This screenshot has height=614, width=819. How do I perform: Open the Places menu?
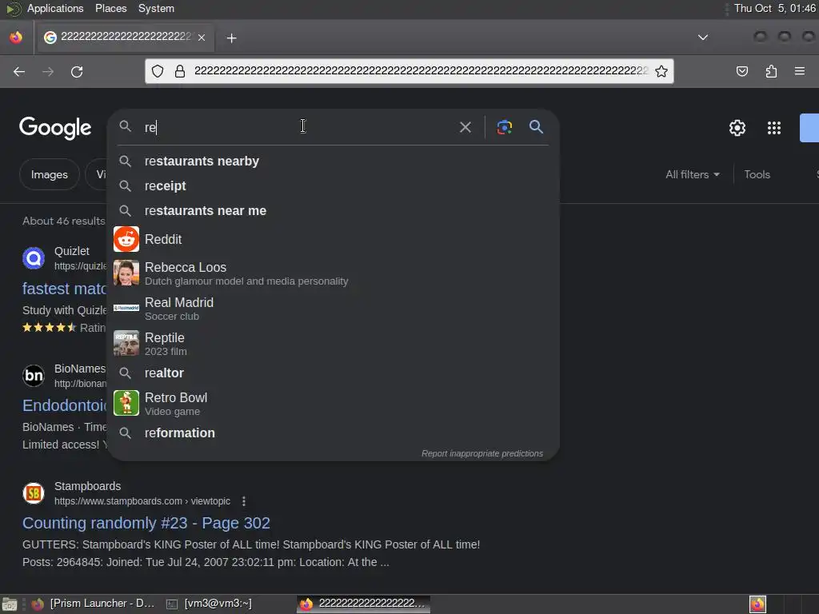coord(110,8)
